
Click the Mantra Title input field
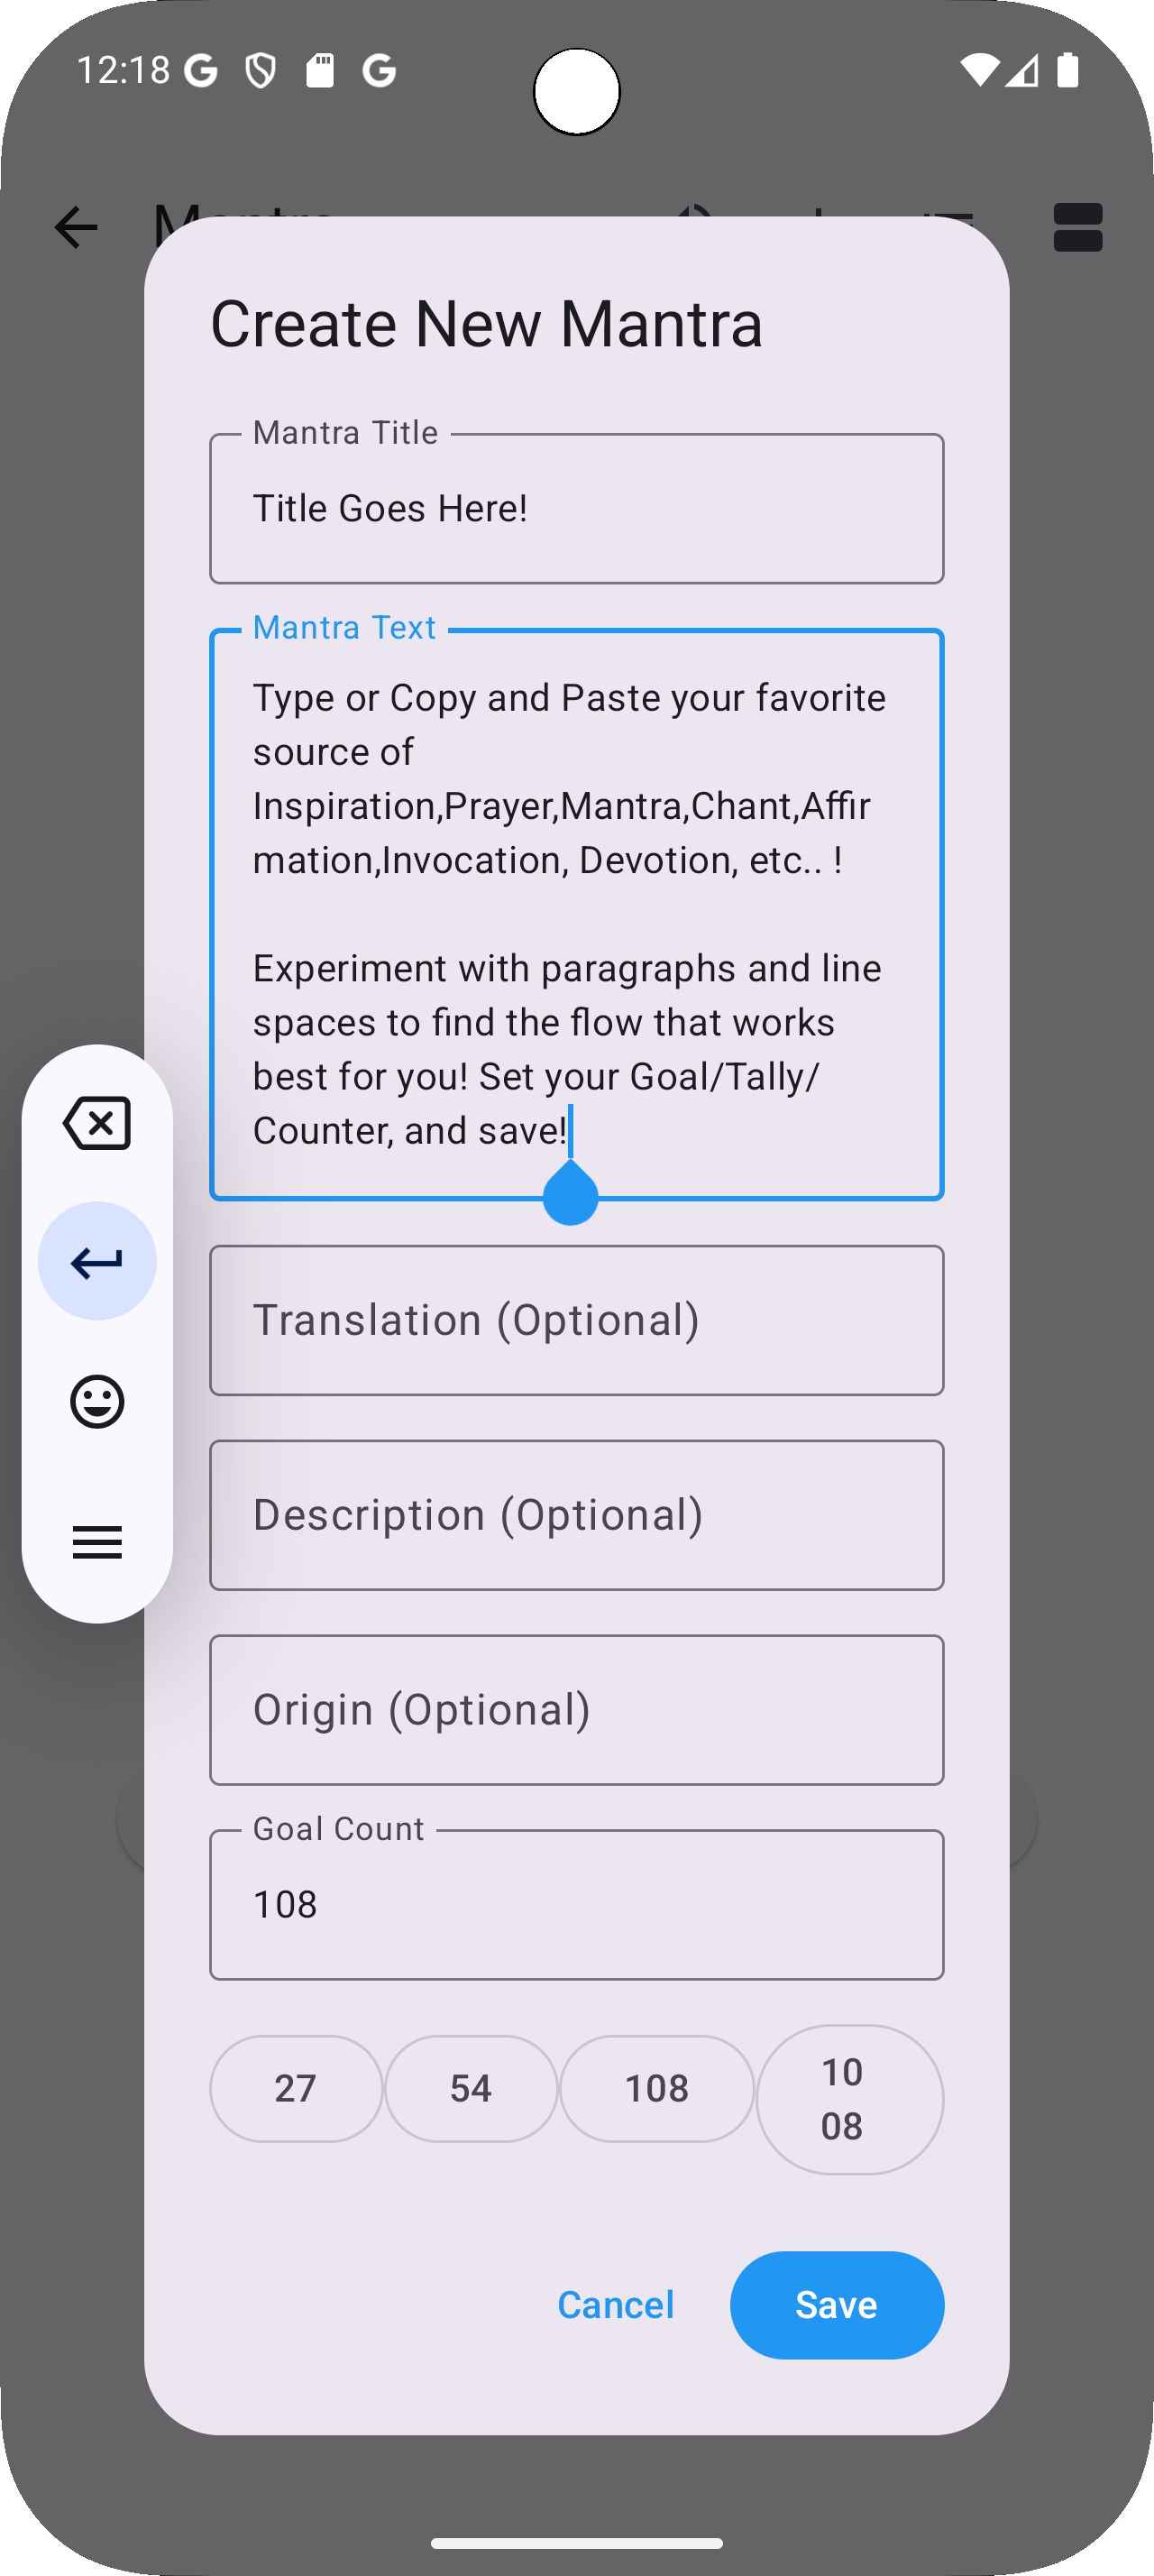(576, 508)
